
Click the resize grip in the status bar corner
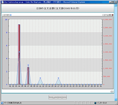(x=116, y=103)
